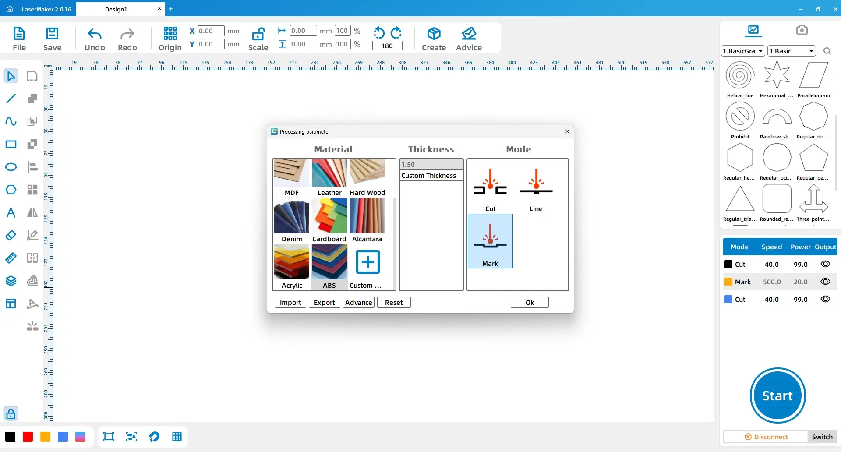Pick the red color swatch

[28, 437]
